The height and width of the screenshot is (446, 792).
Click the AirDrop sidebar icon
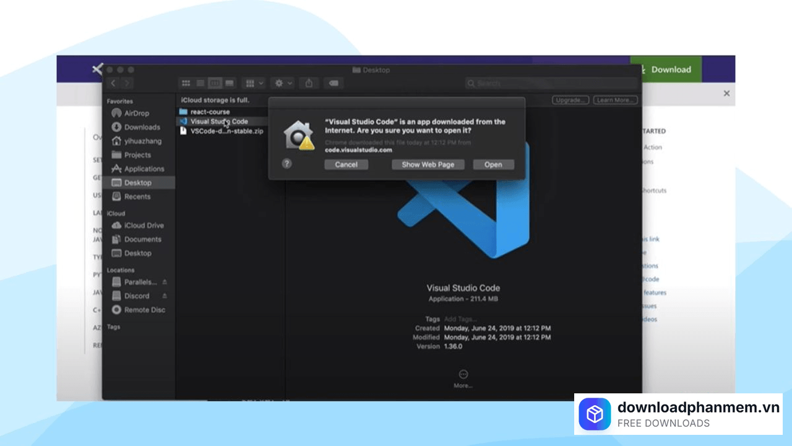tap(116, 113)
